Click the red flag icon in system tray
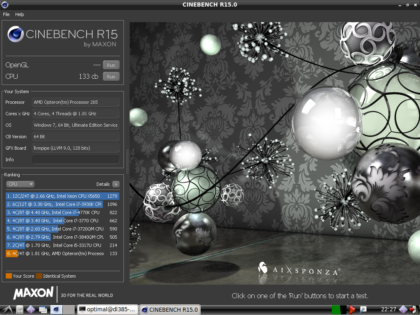This screenshot has width=420, height=315. [352, 310]
